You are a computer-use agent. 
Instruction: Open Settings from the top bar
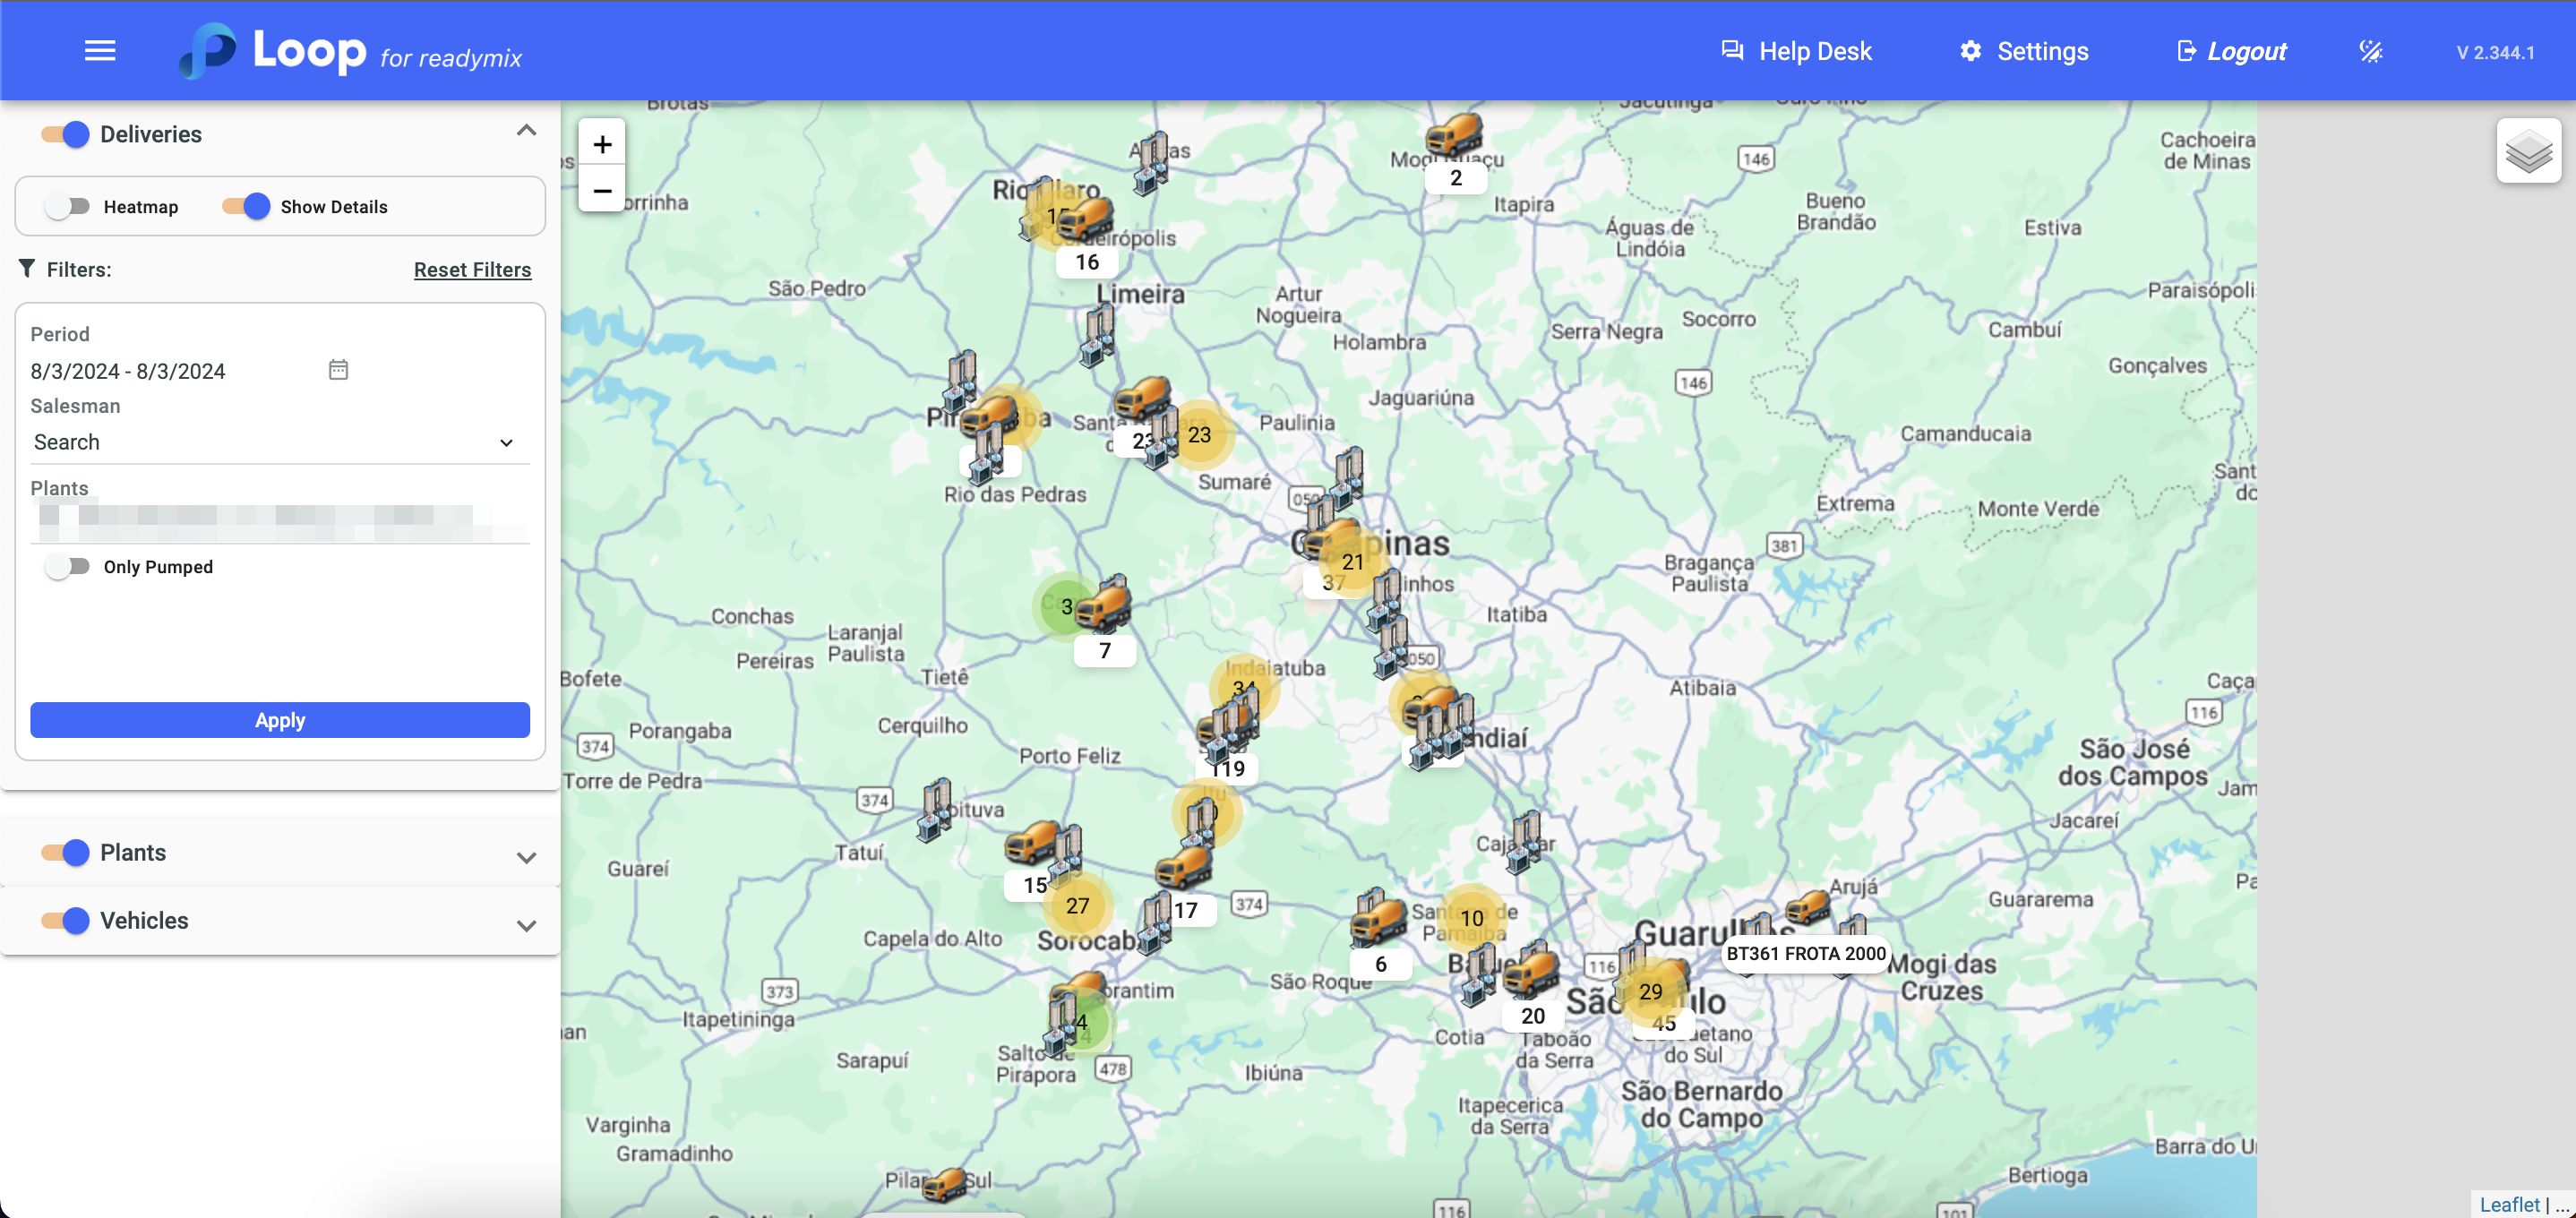2023,52
